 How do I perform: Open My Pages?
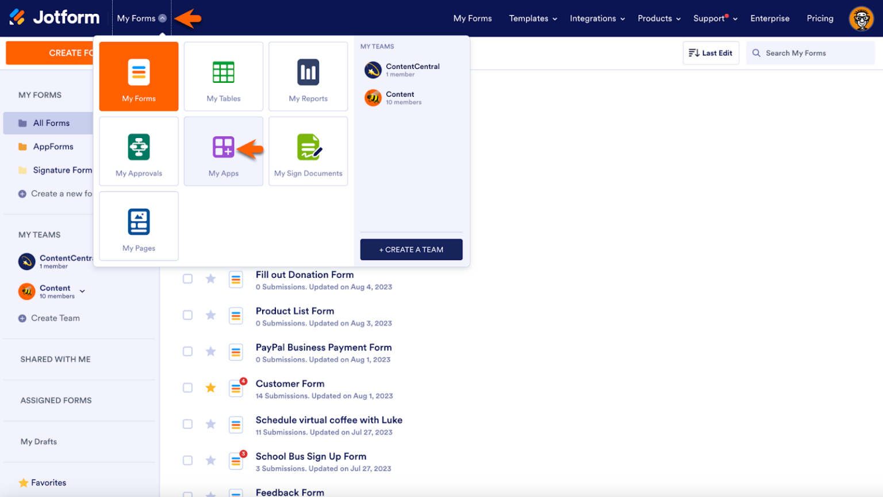(x=139, y=226)
